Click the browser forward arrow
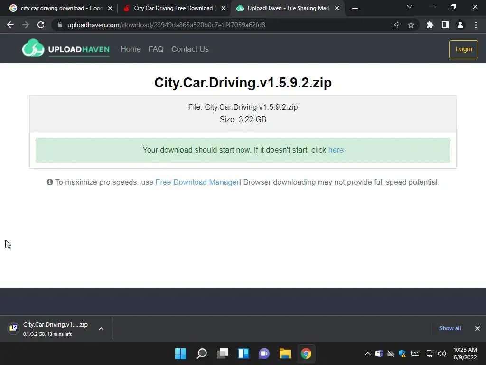This screenshot has height=365, width=486. coord(26,25)
